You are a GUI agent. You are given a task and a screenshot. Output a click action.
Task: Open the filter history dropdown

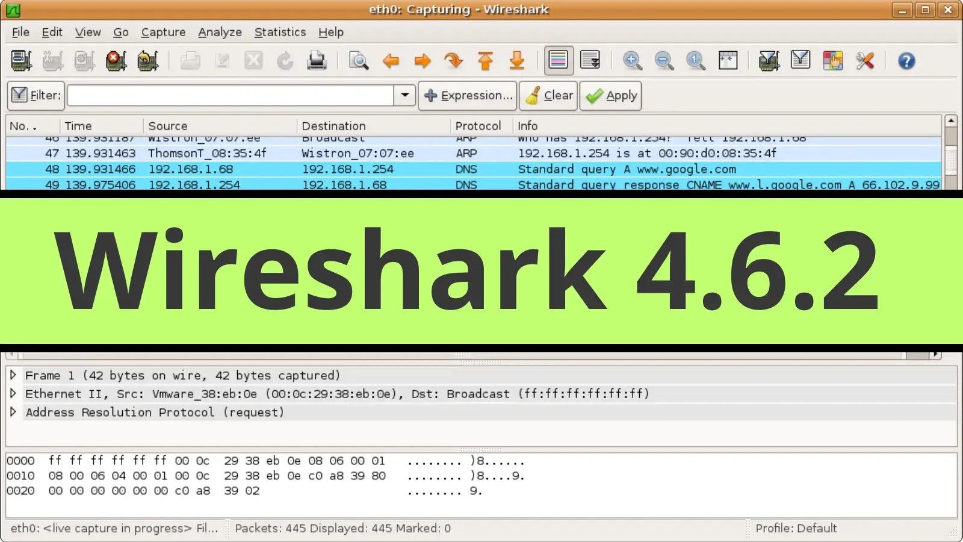(404, 95)
